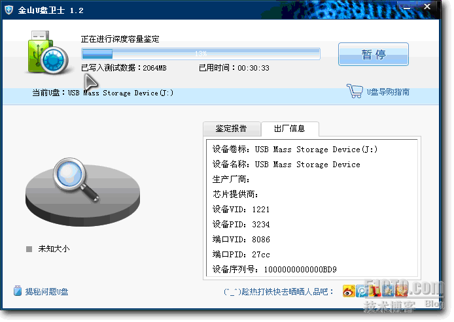Image resolution: width=454 pixels, height=322 pixels.
Task: Select the 设备序列号 serial number line
Action: [x=275, y=269]
